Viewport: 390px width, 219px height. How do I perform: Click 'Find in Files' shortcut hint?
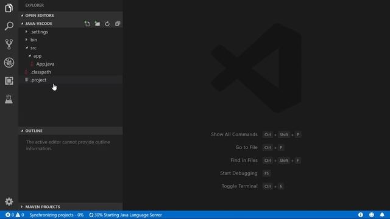pyautogui.click(x=244, y=160)
